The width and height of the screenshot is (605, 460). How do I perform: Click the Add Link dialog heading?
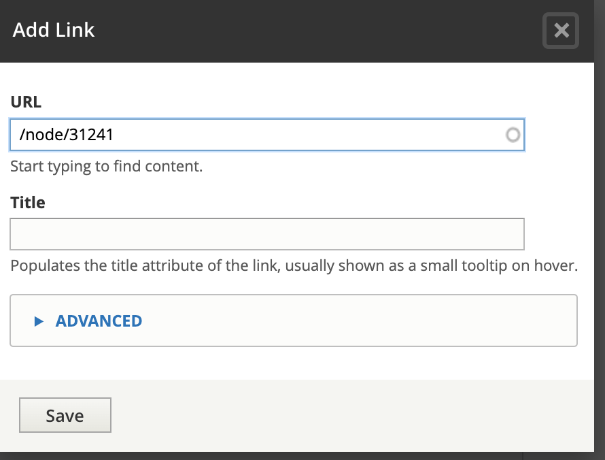[x=54, y=30]
